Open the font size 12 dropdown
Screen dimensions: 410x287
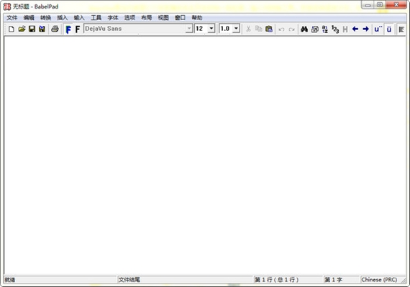pos(211,29)
